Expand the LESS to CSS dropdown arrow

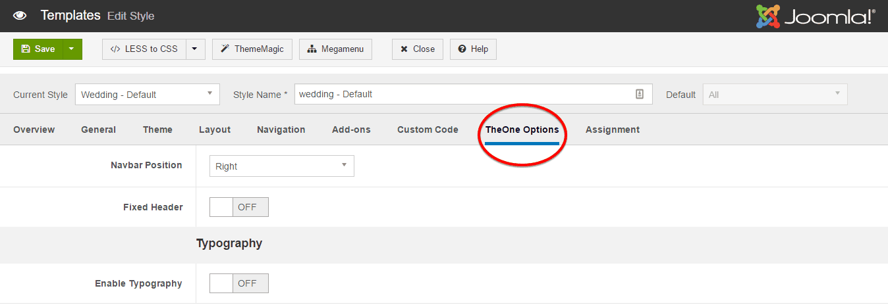(x=195, y=49)
